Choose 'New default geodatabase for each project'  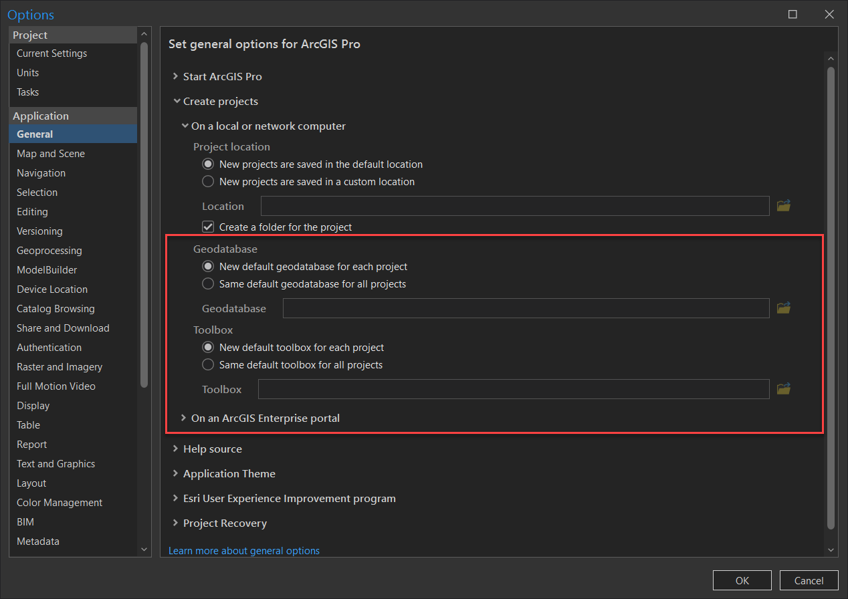pyautogui.click(x=208, y=265)
